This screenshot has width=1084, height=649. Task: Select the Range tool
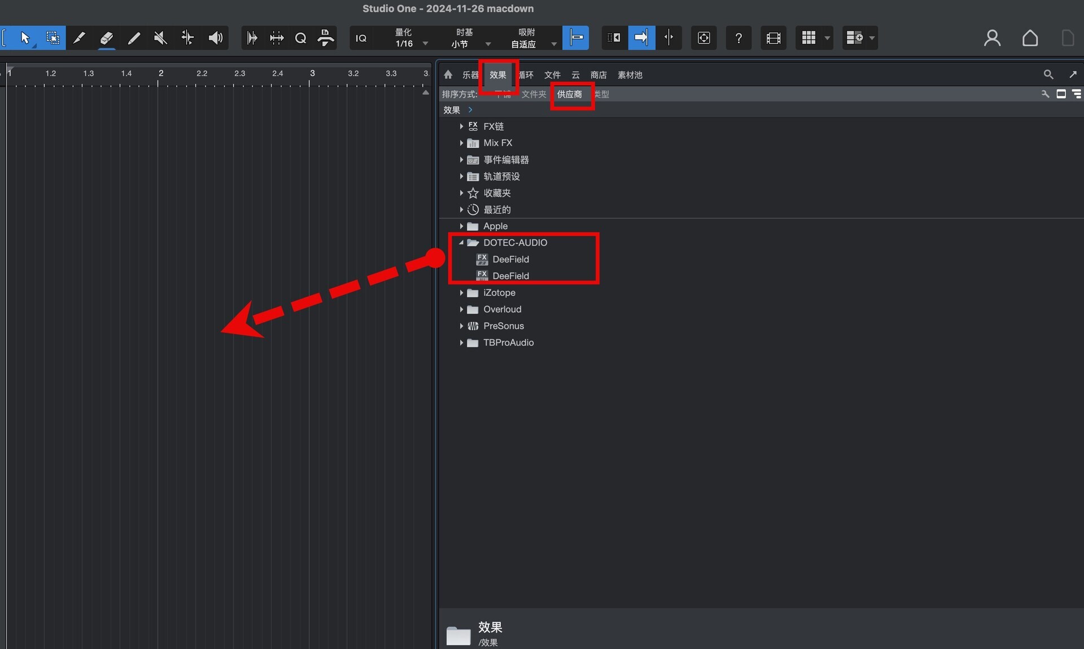53,38
